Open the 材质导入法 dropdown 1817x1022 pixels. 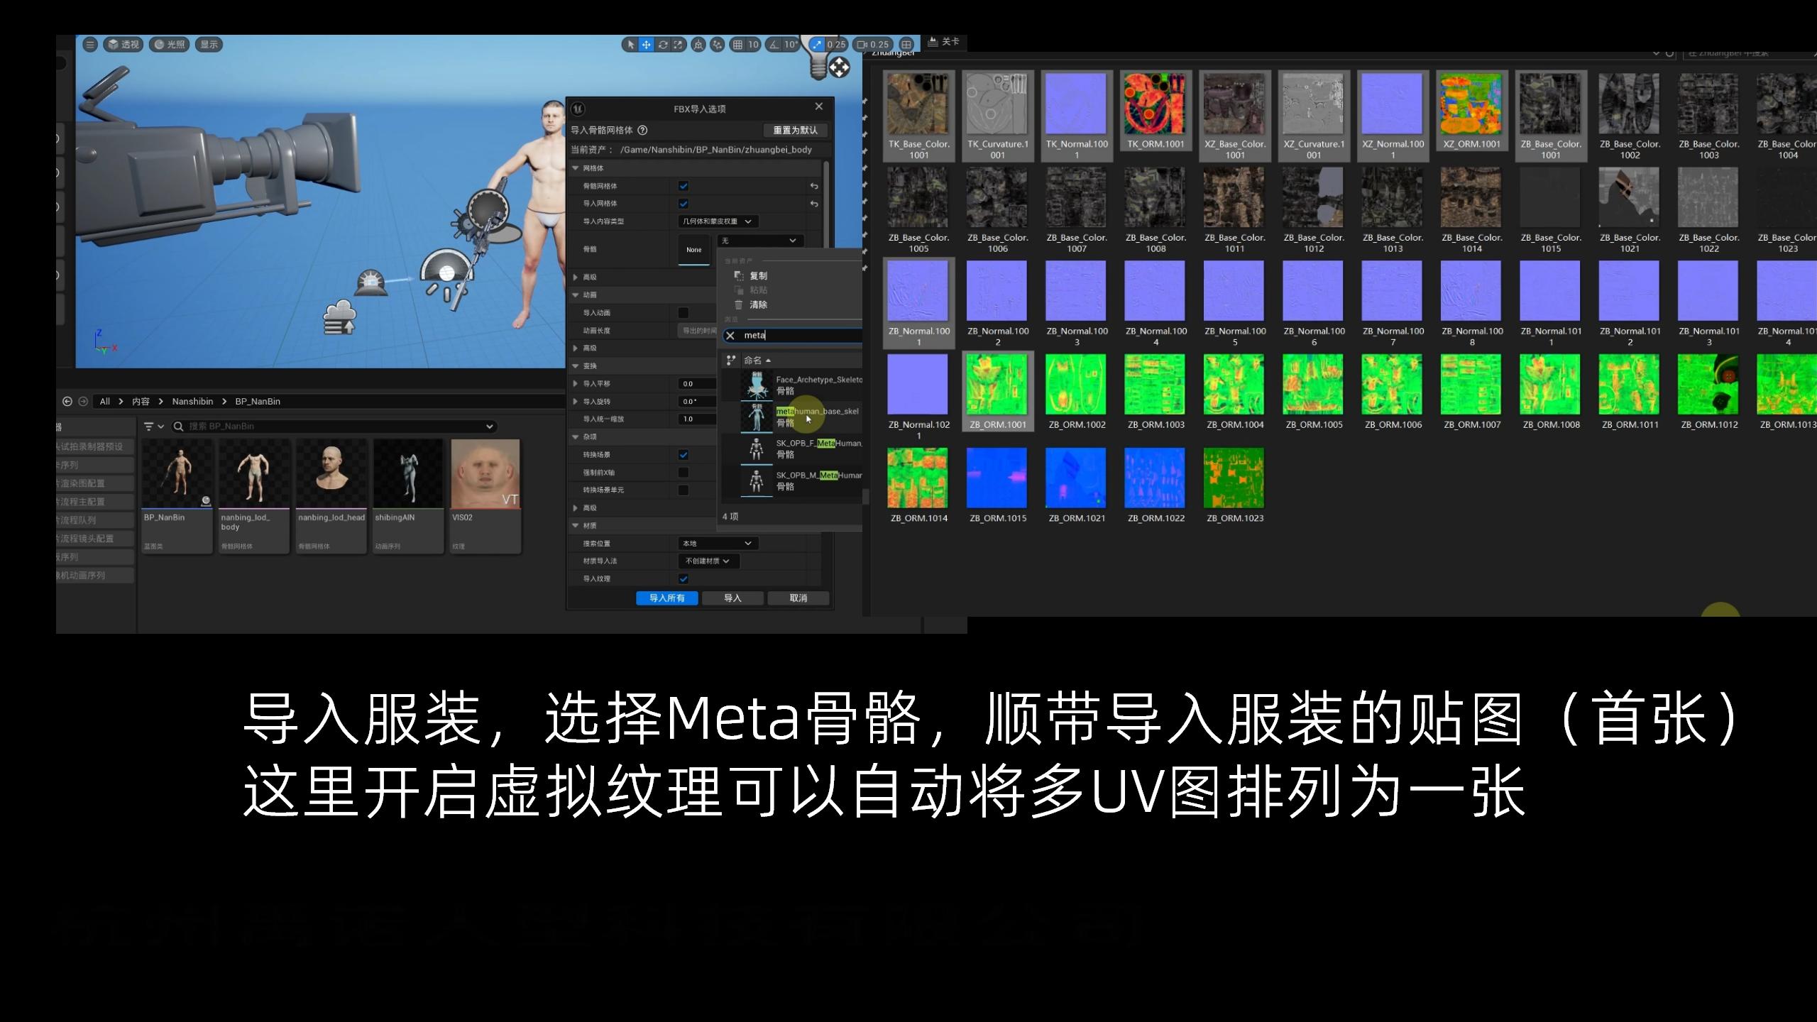click(x=708, y=561)
